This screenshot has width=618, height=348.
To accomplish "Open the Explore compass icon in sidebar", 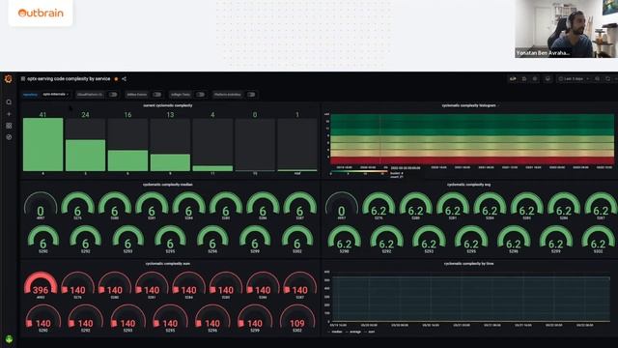I will (x=9, y=137).
